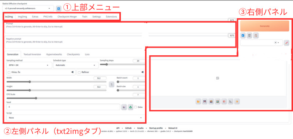Select the Checkpoints sub-tab
Screen dimensions: 293x139
[x=73, y=54]
